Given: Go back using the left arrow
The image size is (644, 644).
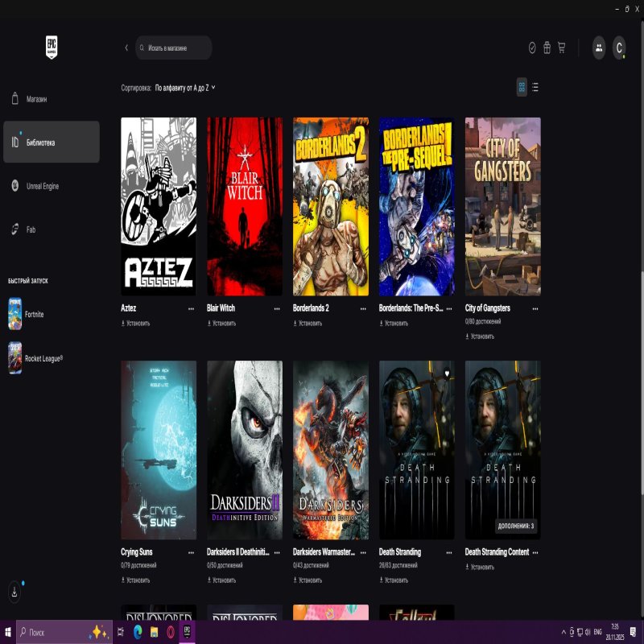Looking at the screenshot, I should coord(126,47).
